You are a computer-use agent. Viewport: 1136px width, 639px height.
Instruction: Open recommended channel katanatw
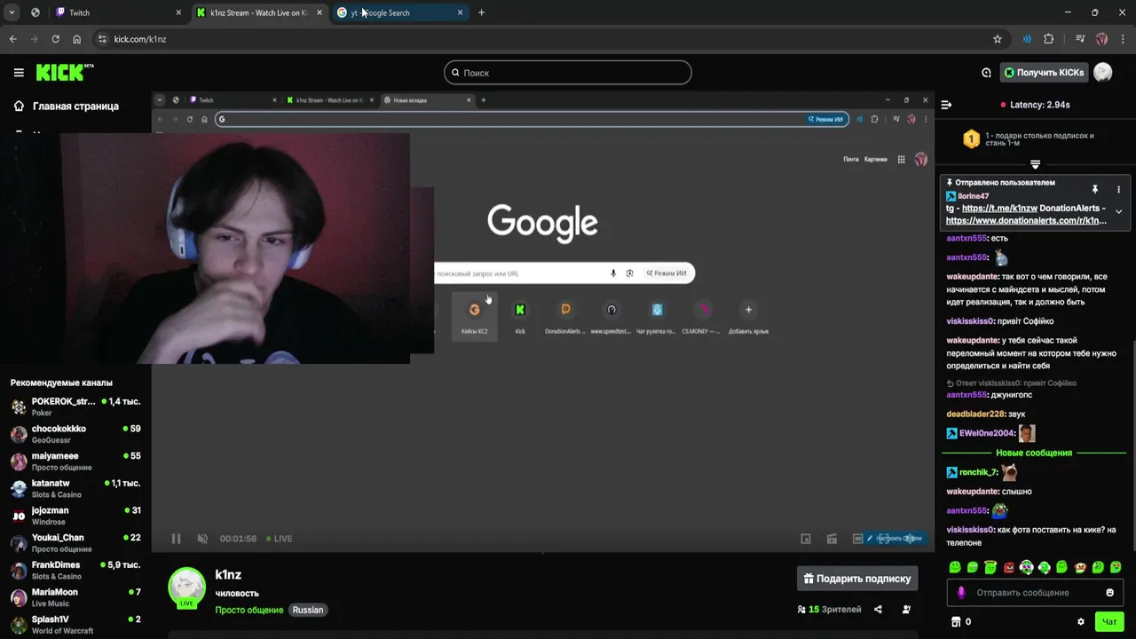75,488
